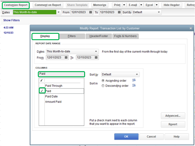The image size is (195, 146).
Task: Click the Memorize button
Action: click(100, 5)
